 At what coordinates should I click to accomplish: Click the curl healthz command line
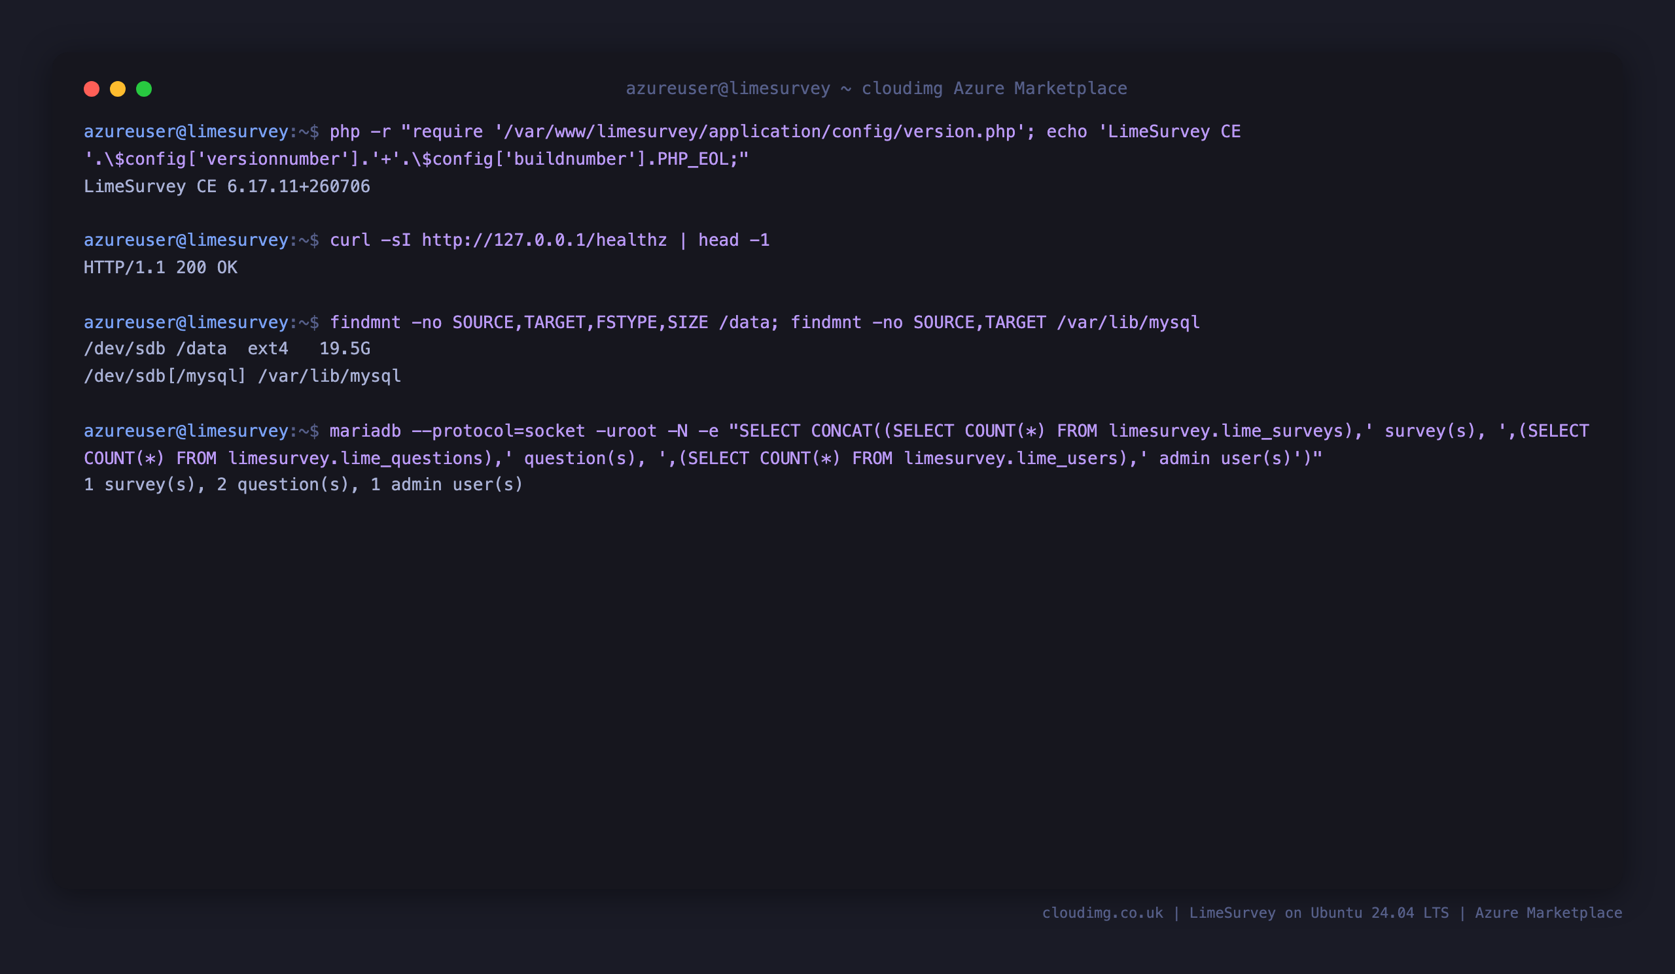[x=427, y=240]
